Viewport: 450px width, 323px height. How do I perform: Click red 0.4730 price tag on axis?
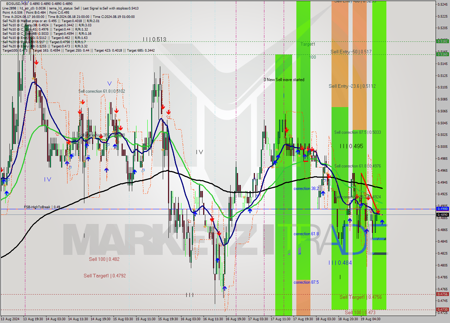pyautogui.click(x=442, y=310)
